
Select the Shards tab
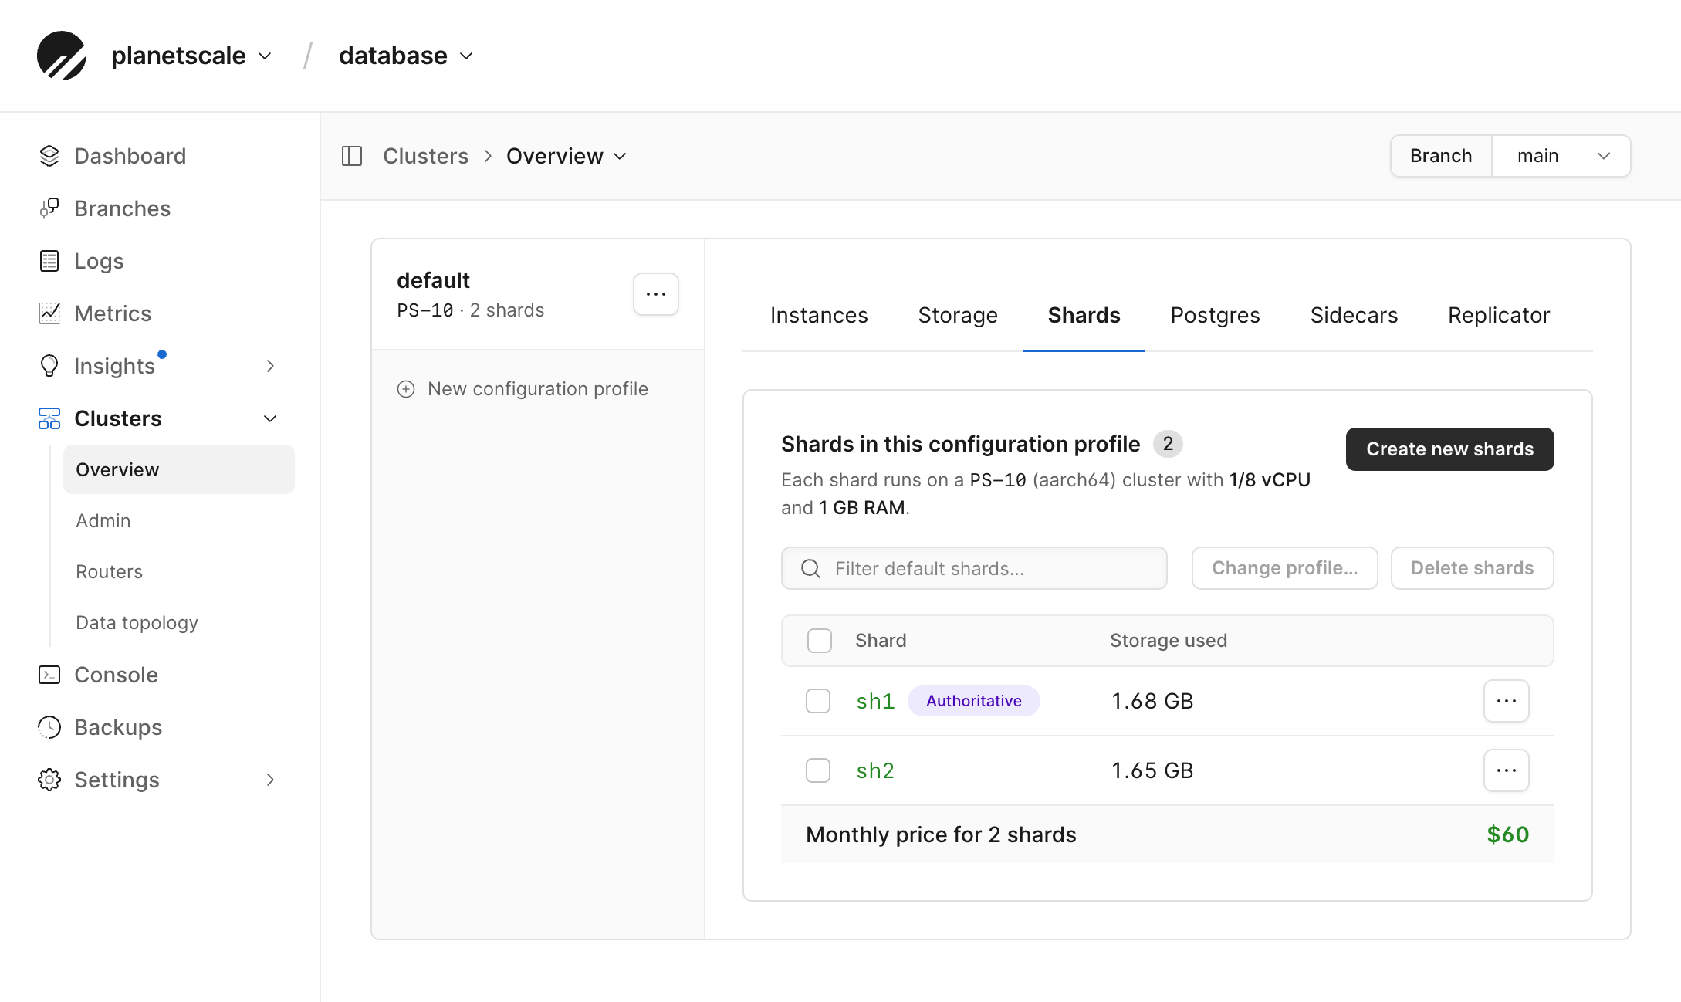(1084, 315)
